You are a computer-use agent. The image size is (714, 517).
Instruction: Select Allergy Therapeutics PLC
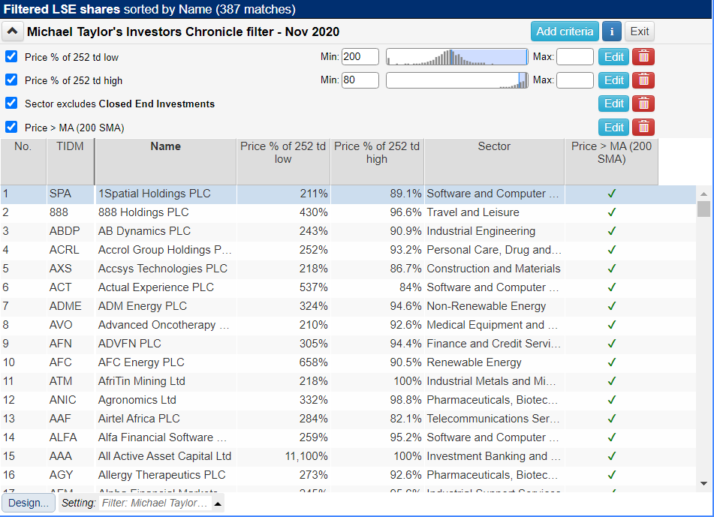[161, 475]
